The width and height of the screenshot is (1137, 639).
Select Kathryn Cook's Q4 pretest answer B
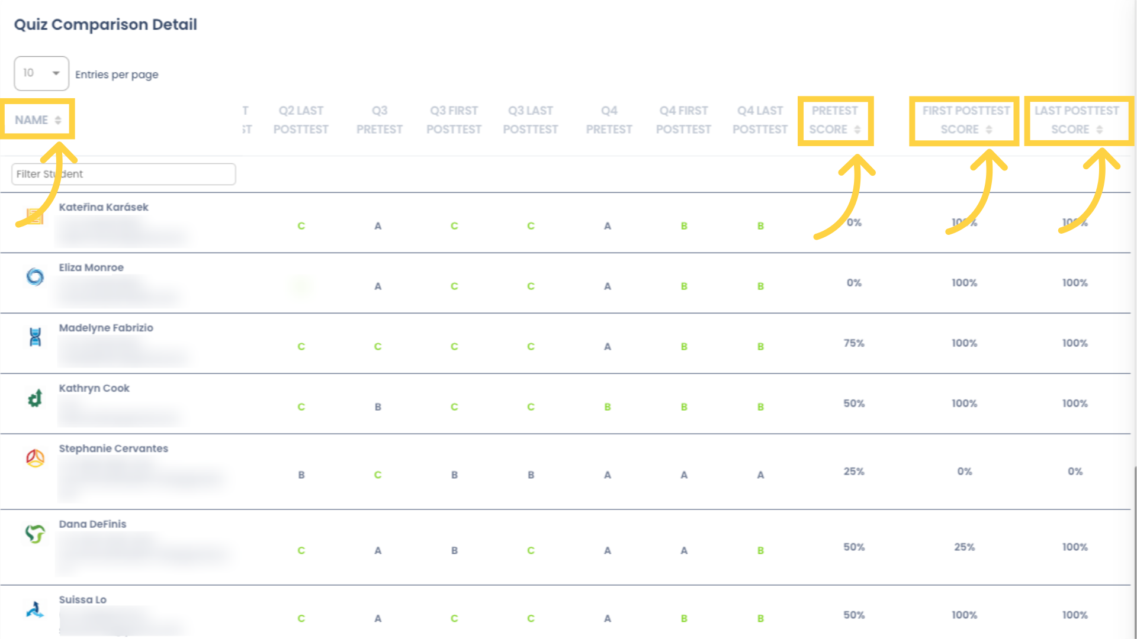coord(608,407)
